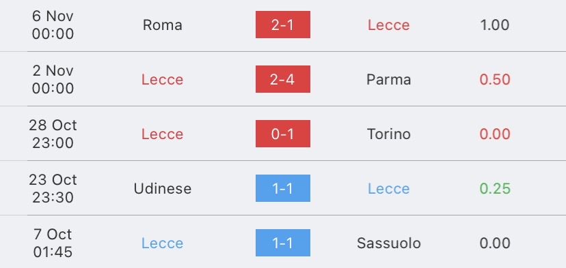Click Lecce in the Roma match row
This screenshot has width=566, height=268.
pos(389,25)
